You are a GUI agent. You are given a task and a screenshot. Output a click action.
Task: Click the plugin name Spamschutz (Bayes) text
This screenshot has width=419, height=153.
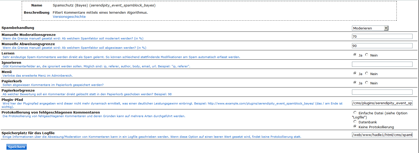[70, 5]
